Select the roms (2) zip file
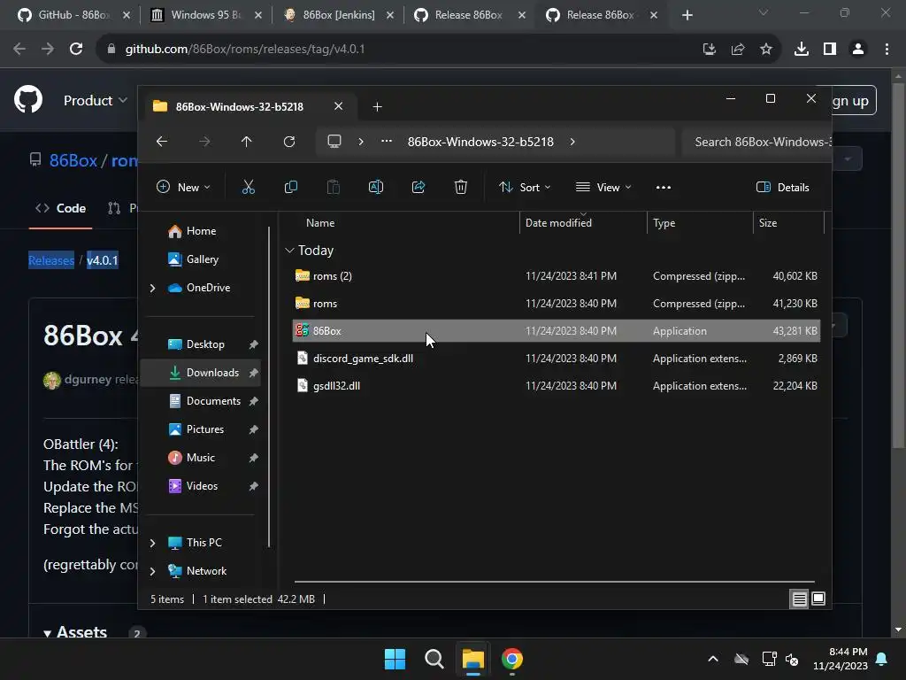 tap(556, 276)
